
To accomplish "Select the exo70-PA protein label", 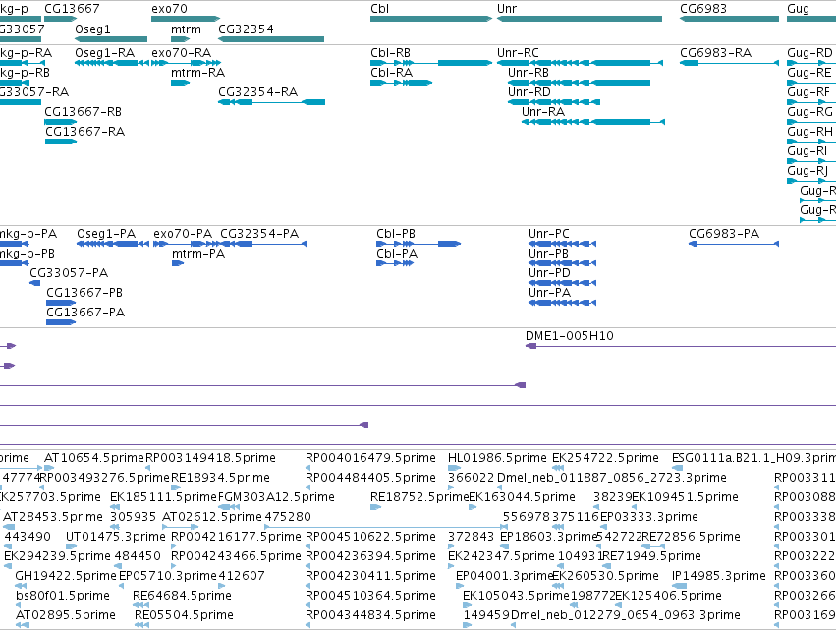I will pyautogui.click(x=183, y=234).
